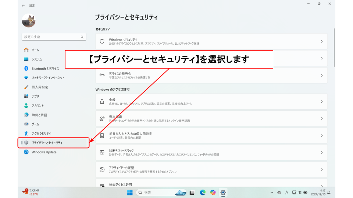Select the Bluetooth とデバイス icon
Viewport: 353px width, 198px height.
(26, 69)
